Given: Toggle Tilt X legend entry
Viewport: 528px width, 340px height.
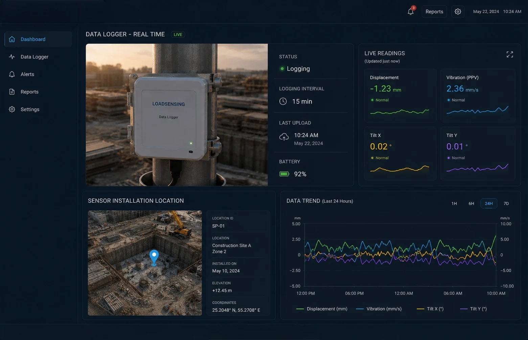Looking at the screenshot, I should click(x=430, y=309).
